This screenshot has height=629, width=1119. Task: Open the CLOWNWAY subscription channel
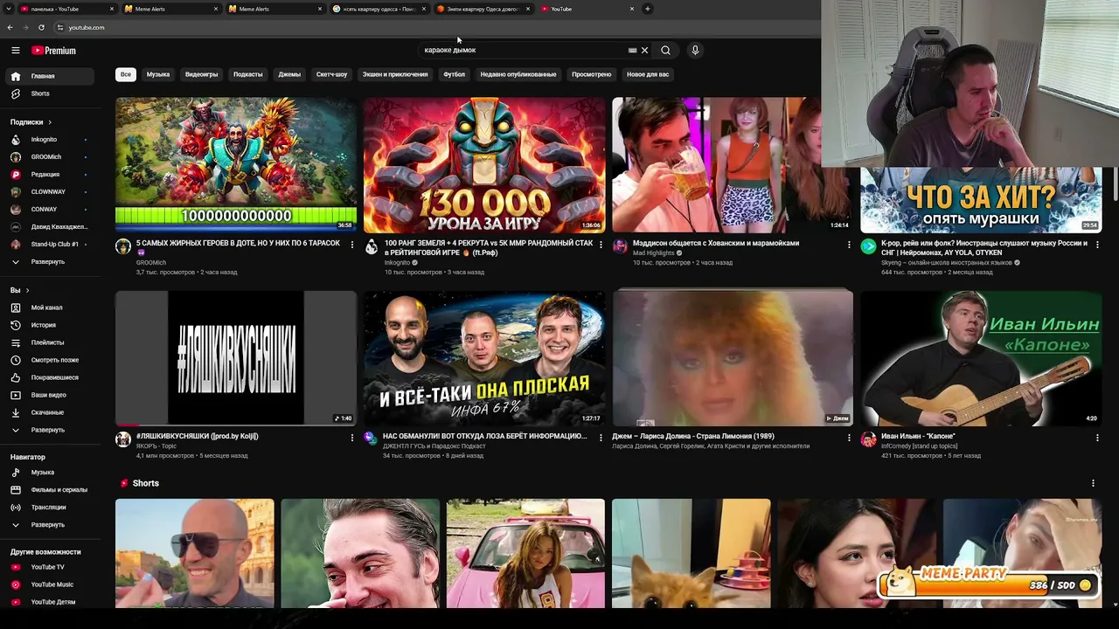point(48,192)
